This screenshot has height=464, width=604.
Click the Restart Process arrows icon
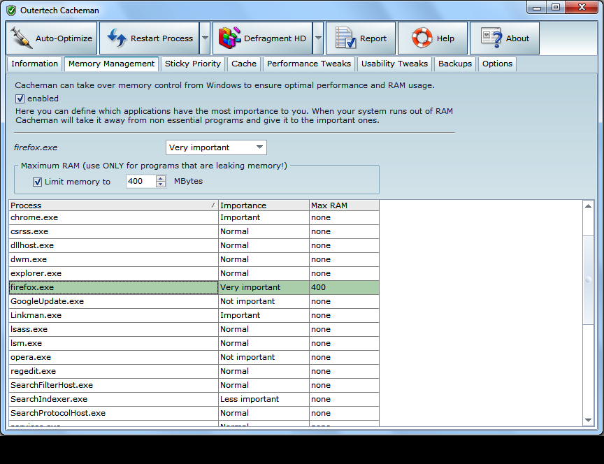pos(117,38)
